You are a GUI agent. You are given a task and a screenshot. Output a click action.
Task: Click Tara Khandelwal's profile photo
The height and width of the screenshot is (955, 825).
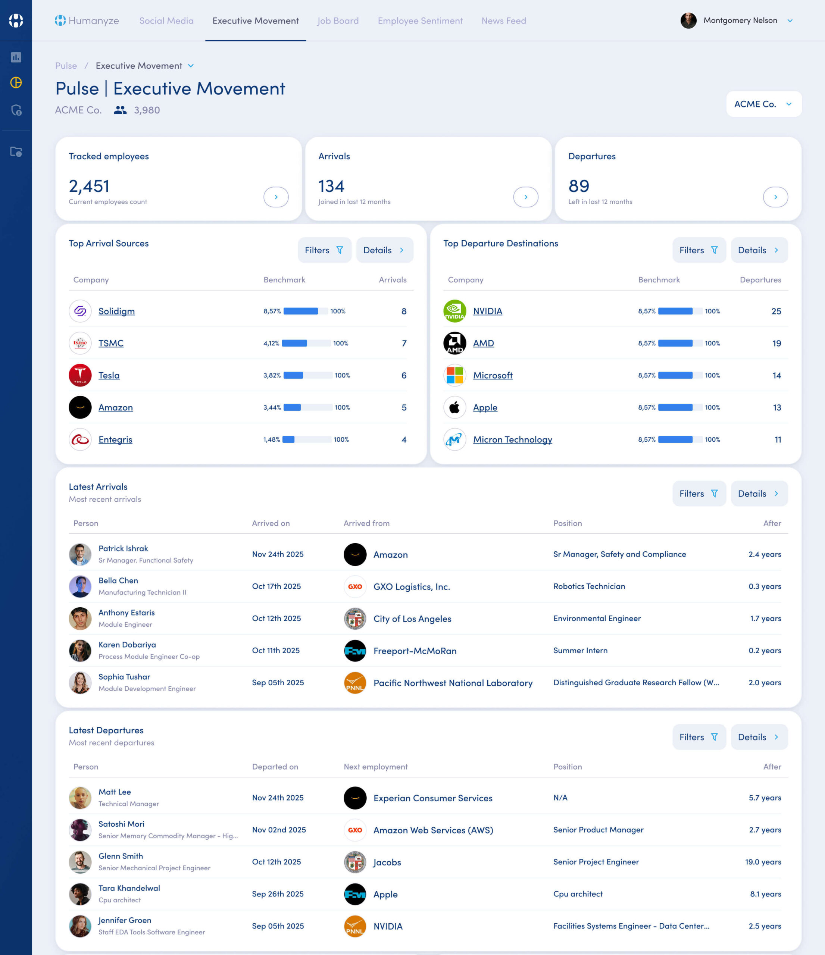80,894
